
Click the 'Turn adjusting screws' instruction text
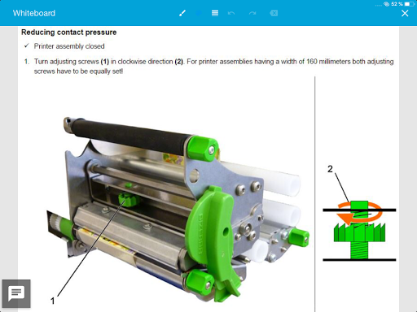tap(213, 67)
